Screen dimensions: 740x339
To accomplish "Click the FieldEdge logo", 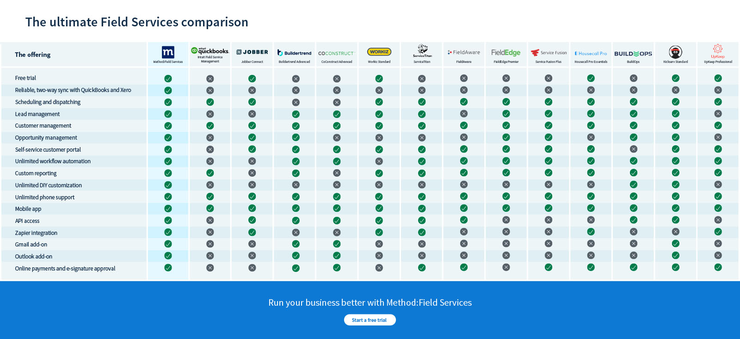I will coord(506,53).
